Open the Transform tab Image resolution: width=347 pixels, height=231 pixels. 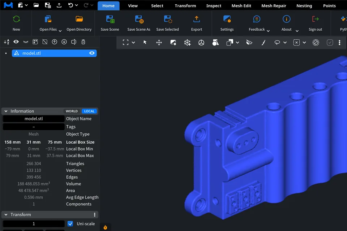[185, 6]
